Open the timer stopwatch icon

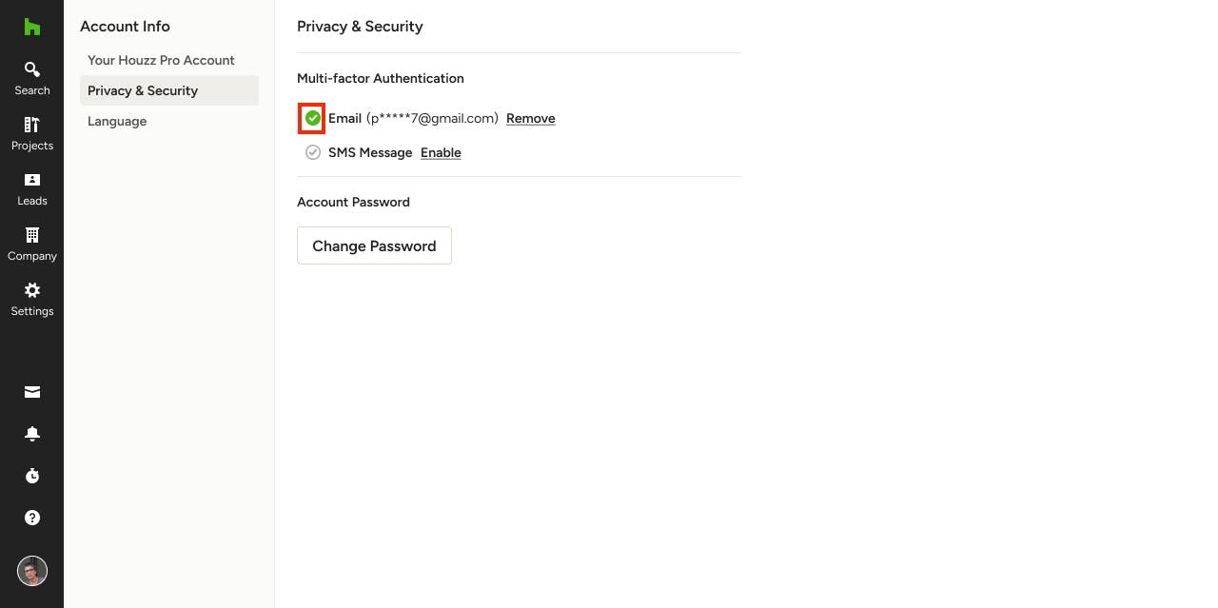tap(31, 476)
